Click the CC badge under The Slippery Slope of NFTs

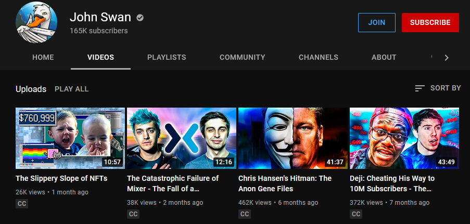point(22,204)
